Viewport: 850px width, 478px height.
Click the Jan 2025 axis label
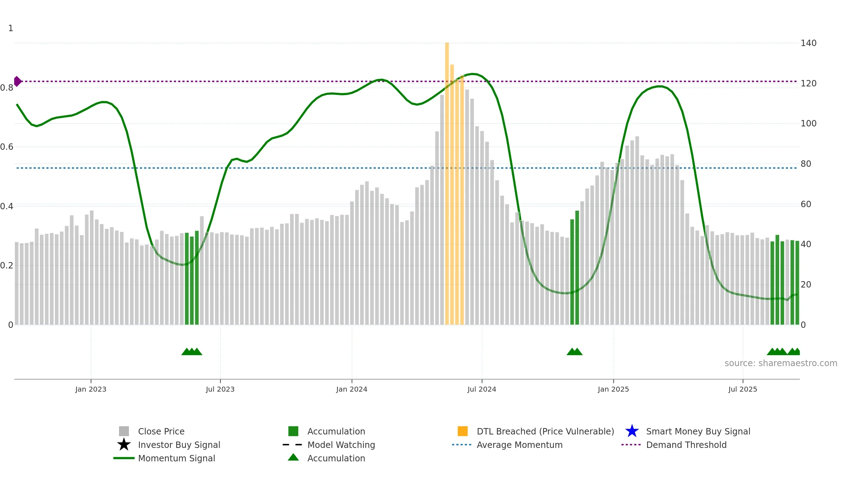click(613, 389)
